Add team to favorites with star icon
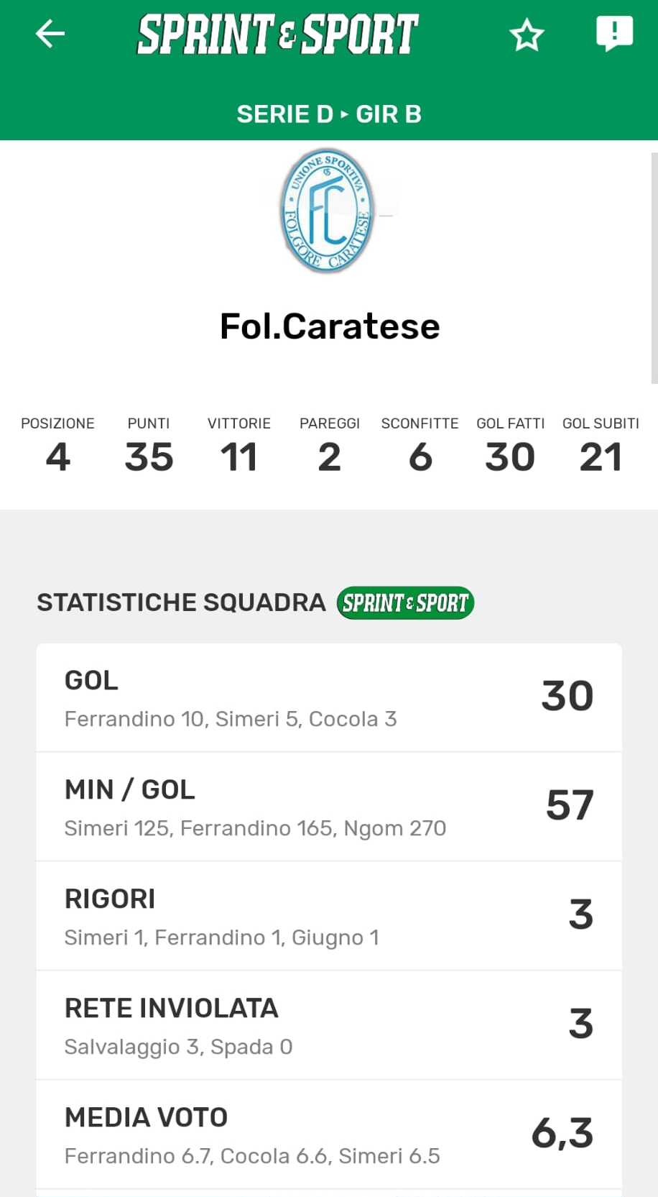 tap(527, 35)
